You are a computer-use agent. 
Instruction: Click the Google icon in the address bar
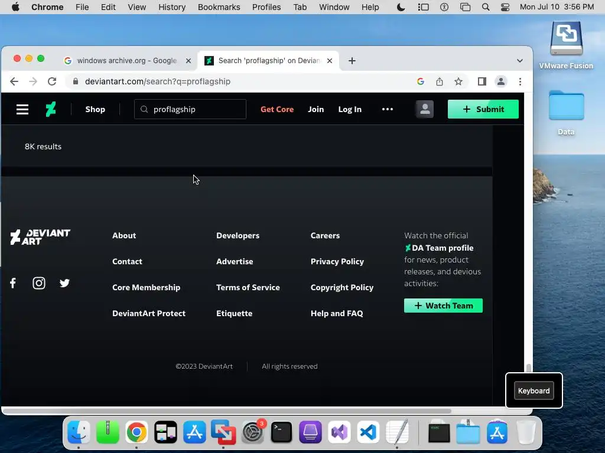(421, 81)
